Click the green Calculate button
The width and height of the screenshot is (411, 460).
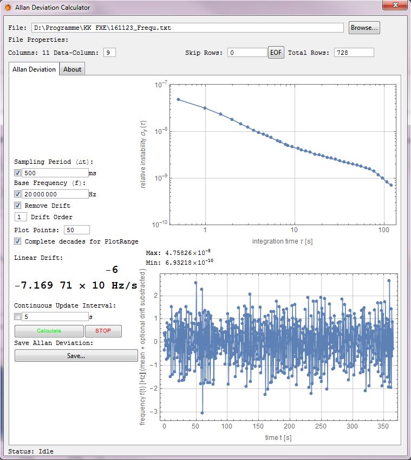click(49, 331)
